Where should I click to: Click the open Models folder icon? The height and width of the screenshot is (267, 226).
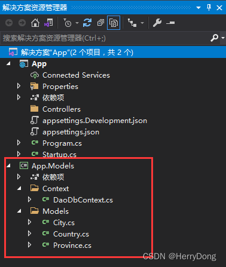click(x=35, y=211)
